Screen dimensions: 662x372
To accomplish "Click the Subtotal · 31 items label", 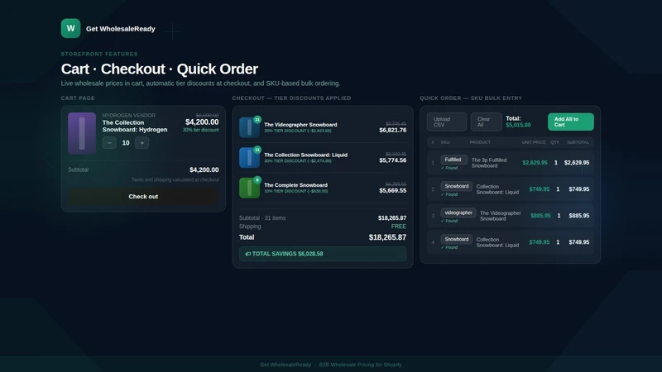I will [262, 218].
